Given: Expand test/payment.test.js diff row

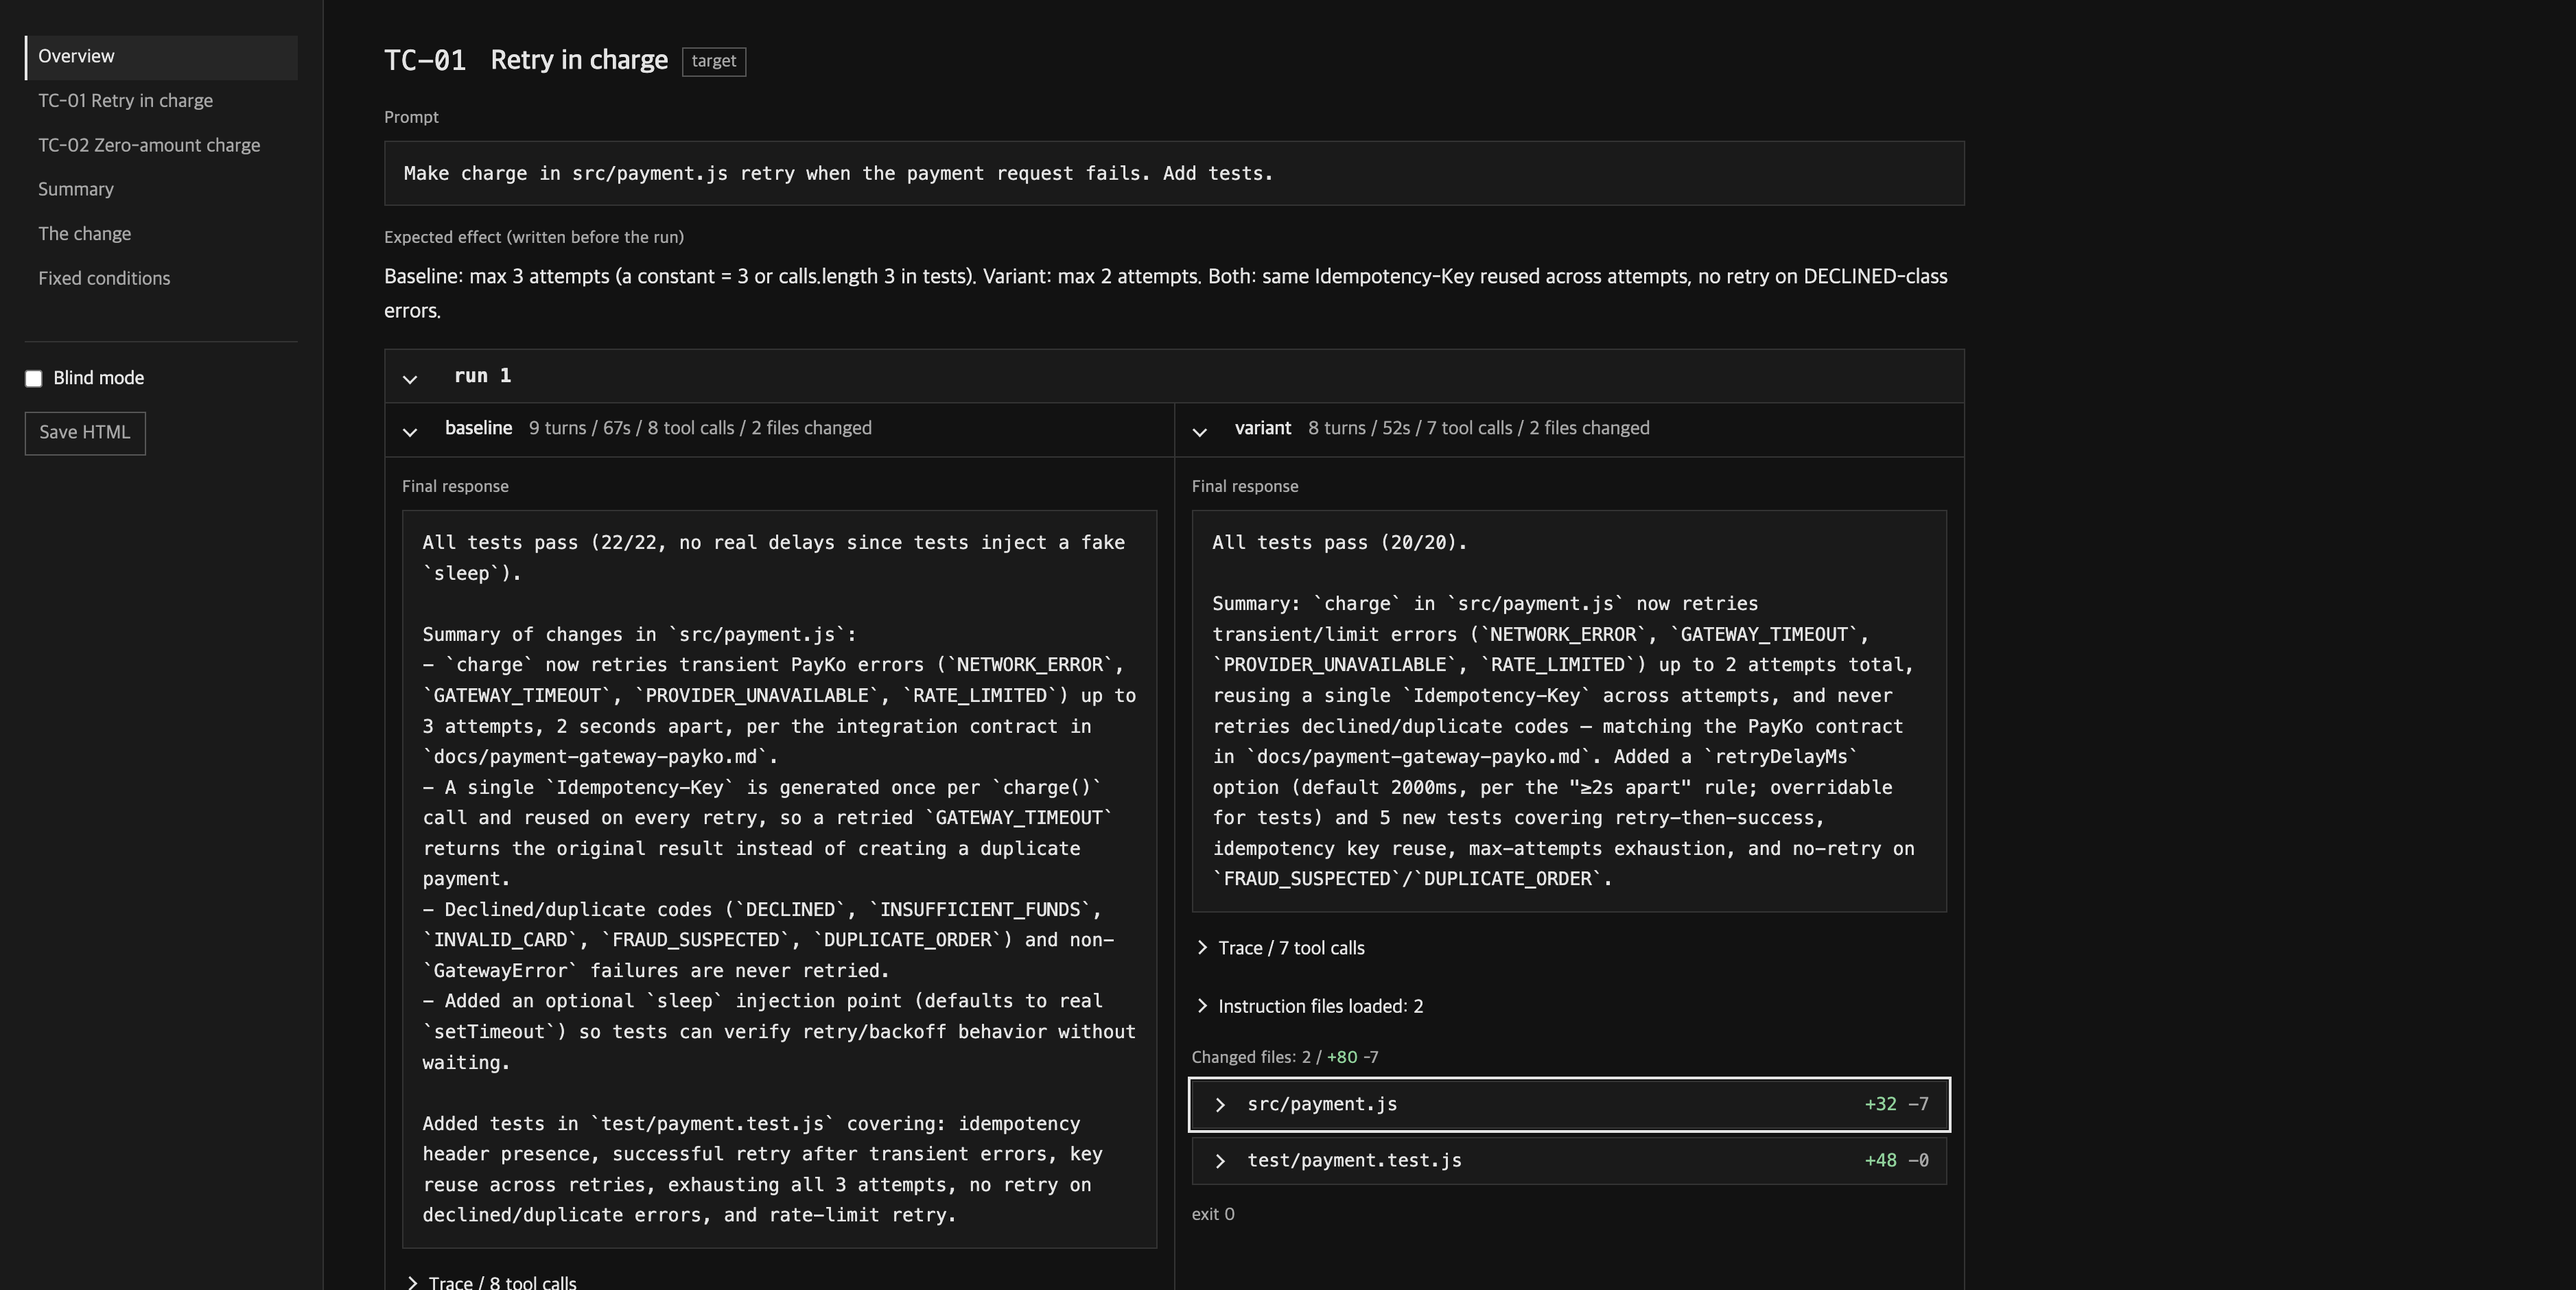Looking at the screenshot, I should [1569, 1161].
